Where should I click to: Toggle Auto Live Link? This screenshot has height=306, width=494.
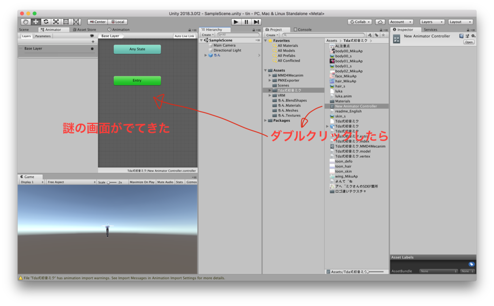pos(184,36)
